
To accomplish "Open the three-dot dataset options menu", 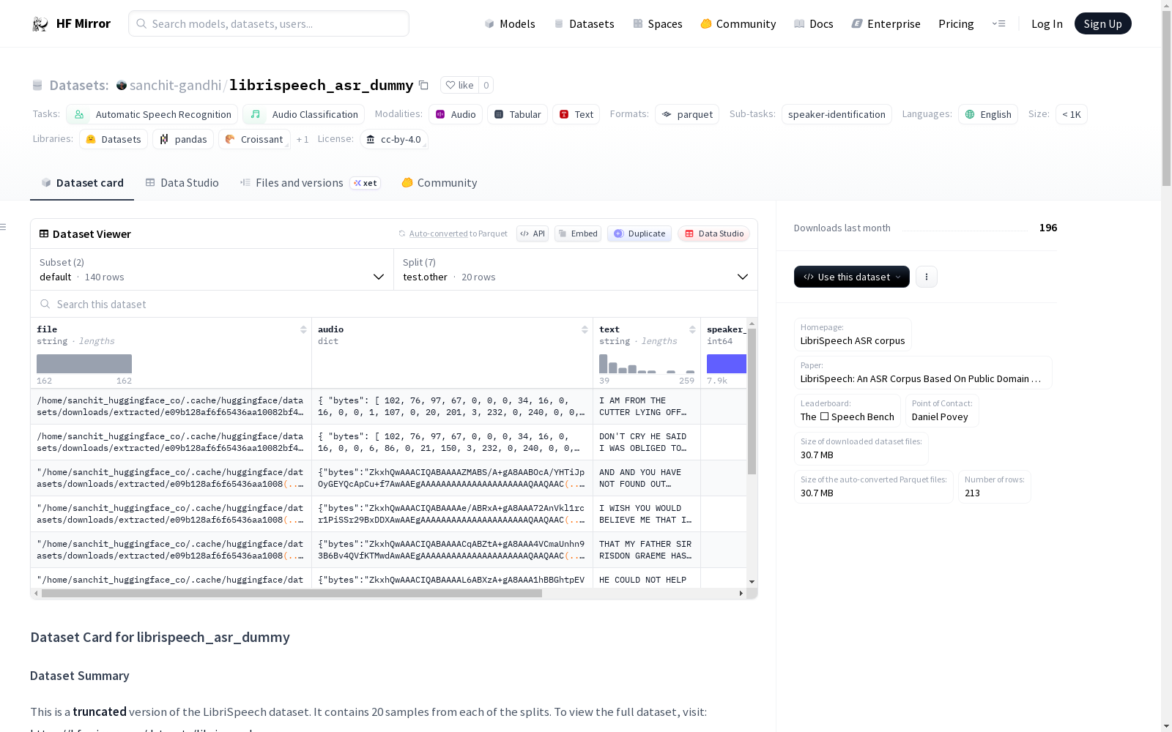I will click(927, 277).
